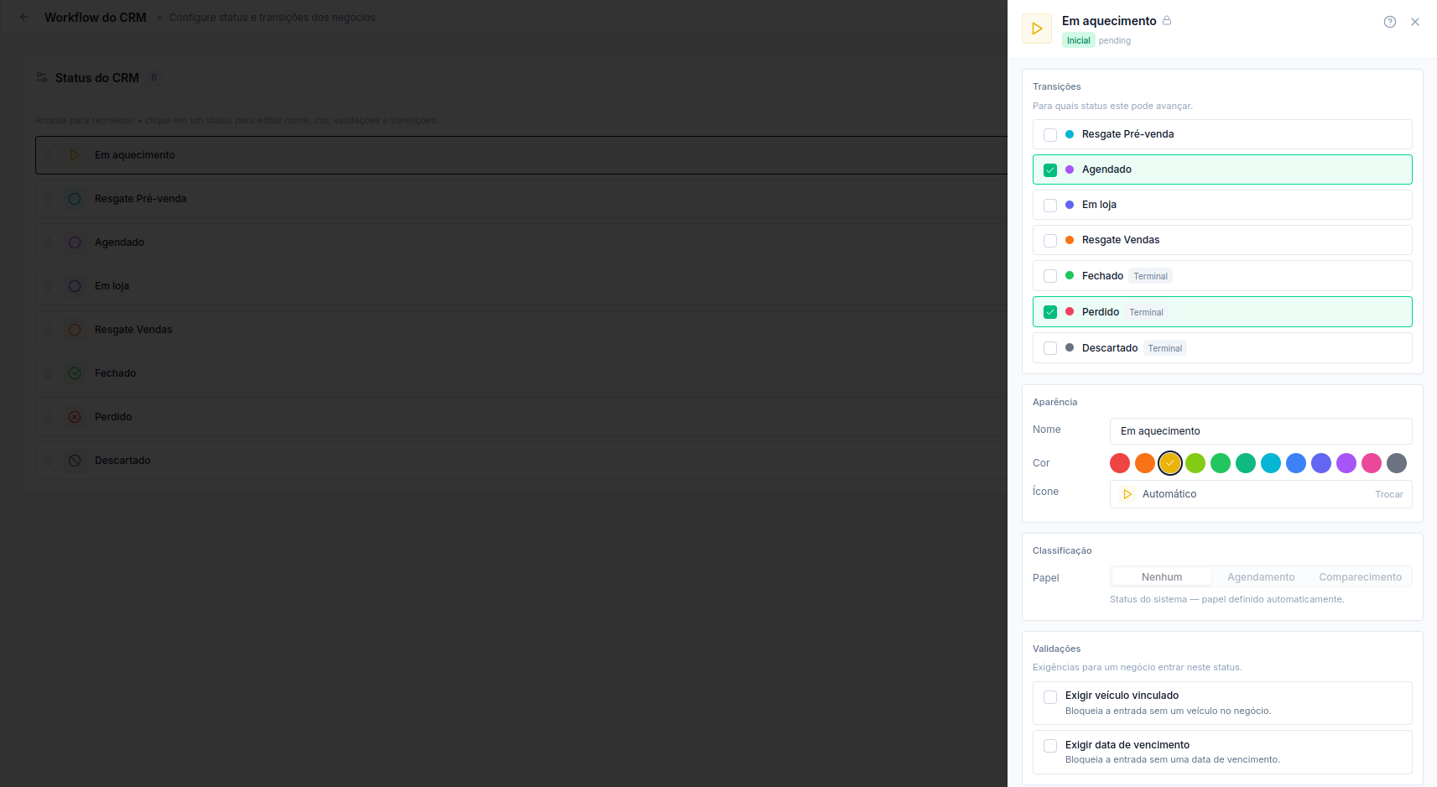Screen dimensions: 1437x787
Task: Select the Agendamento role option
Action: point(1261,576)
